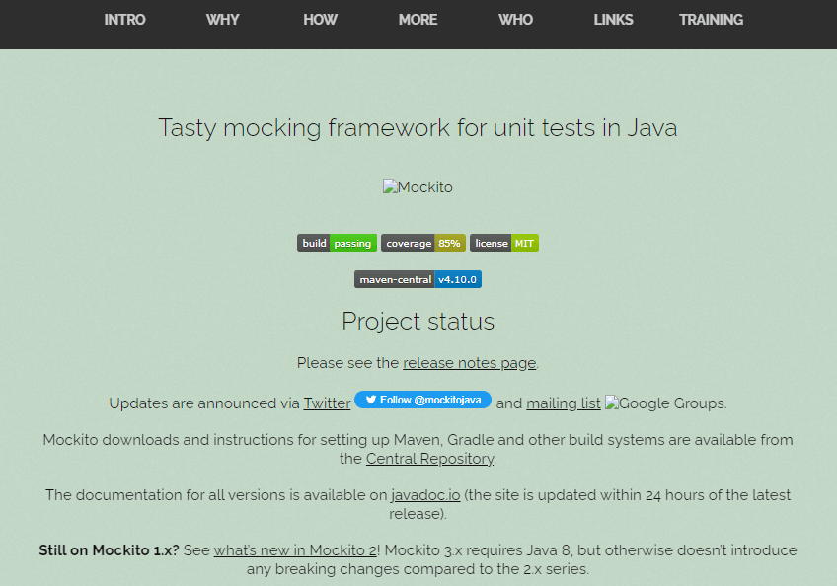Open the mailing list link
Screen dimensions: 837x586
click(x=563, y=403)
